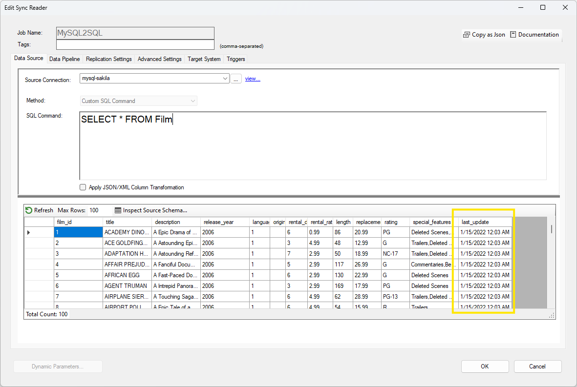Click Inspect Source Schema... text
This screenshot has width=577, height=387.
pos(155,210)
